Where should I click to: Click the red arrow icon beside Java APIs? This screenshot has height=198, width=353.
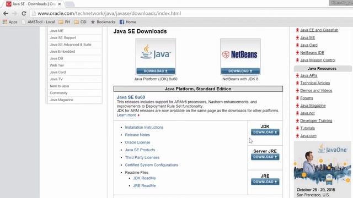(x=297, y=76)
